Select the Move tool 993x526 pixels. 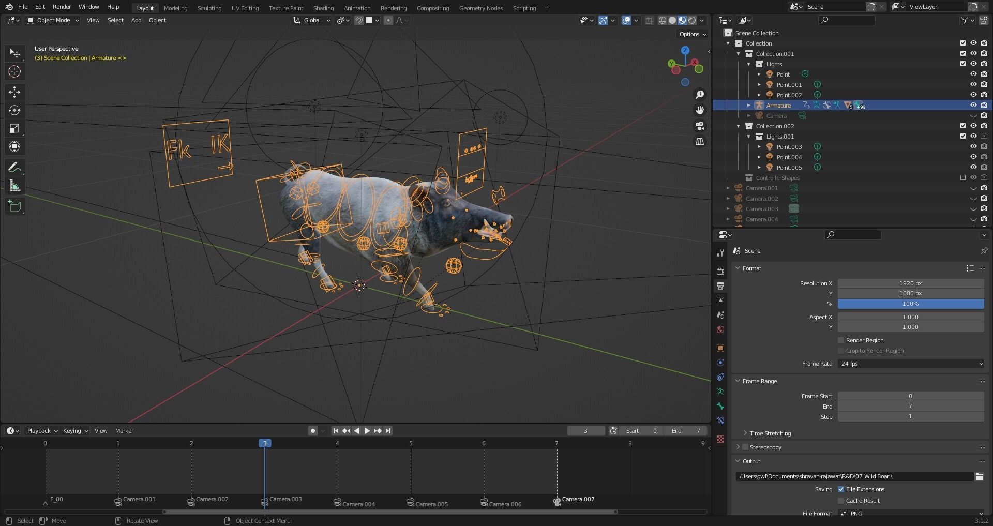14,92
